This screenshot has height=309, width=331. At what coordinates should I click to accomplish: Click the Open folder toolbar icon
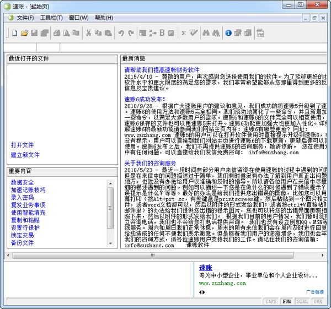25,33
